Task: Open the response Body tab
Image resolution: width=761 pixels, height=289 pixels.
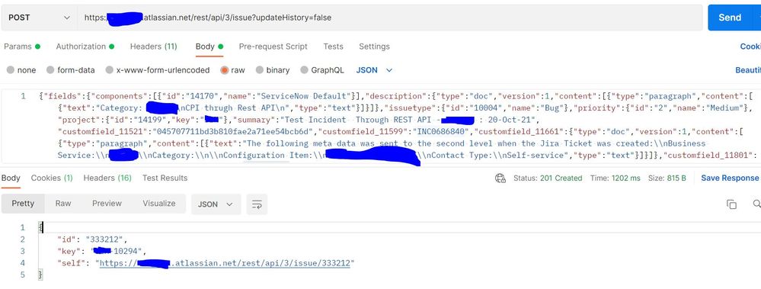Action: [x=11, y=178]
